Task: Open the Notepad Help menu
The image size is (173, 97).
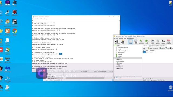Action: pos(46,19)
